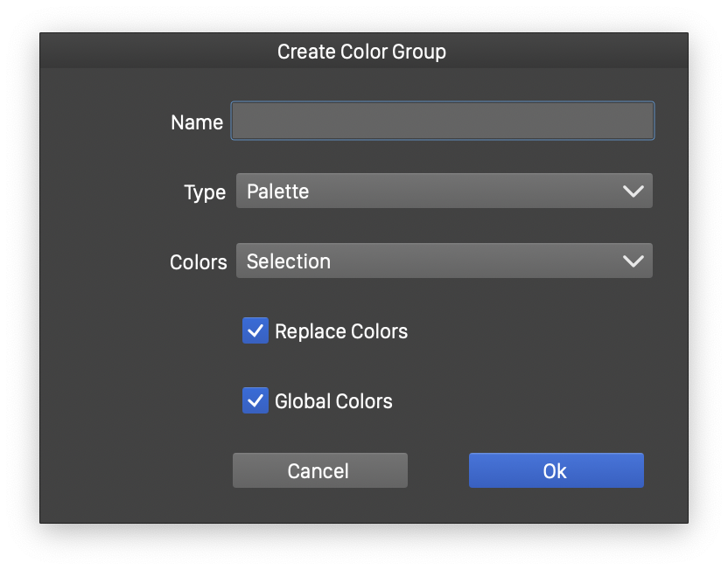This screenshot has height=570, width=728.
Task: Click the Create Color Group title bar
Action: click(x=362, y=52)
